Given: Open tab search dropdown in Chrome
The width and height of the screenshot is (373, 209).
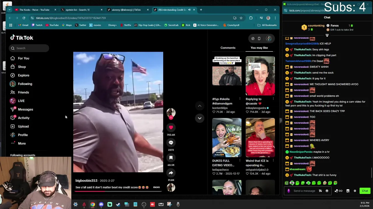Looking at the screenshot, I should pos(9,10).
